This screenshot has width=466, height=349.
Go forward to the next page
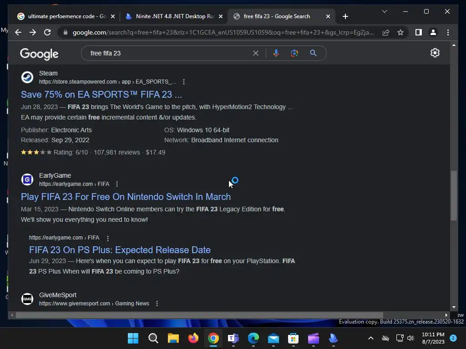point(33,32)
